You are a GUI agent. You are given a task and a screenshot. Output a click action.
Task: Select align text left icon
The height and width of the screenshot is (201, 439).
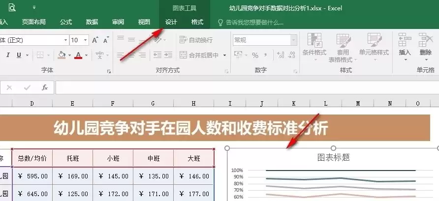click(121, 55)
